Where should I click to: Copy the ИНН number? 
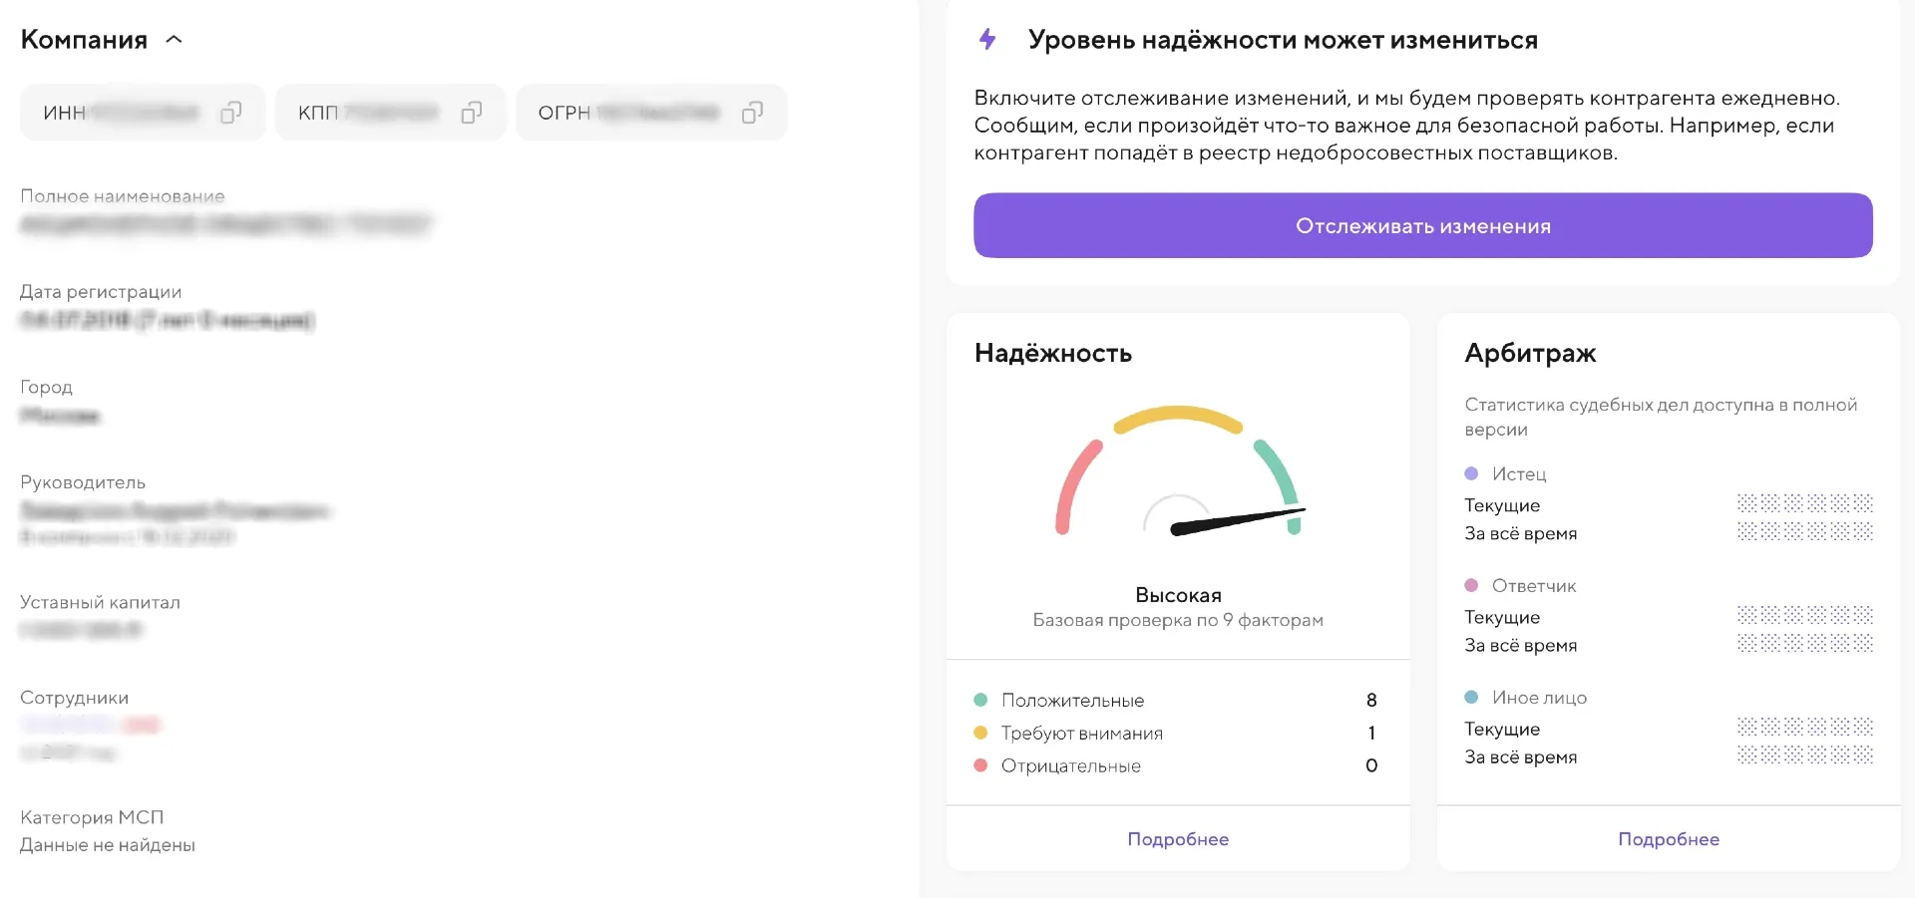(x=230, y=113)
